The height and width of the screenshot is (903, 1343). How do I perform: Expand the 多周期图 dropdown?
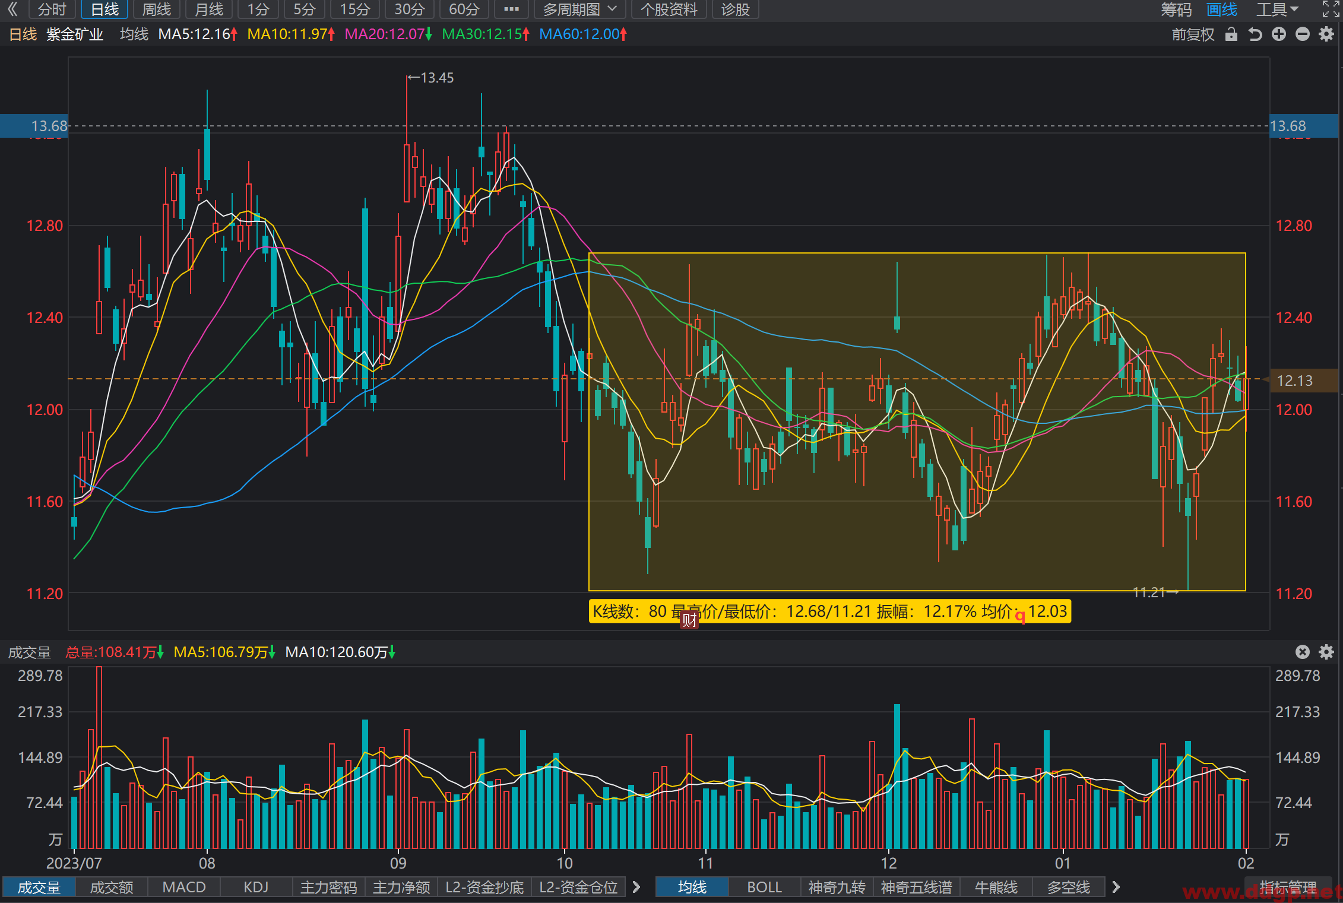click(579, 9)
